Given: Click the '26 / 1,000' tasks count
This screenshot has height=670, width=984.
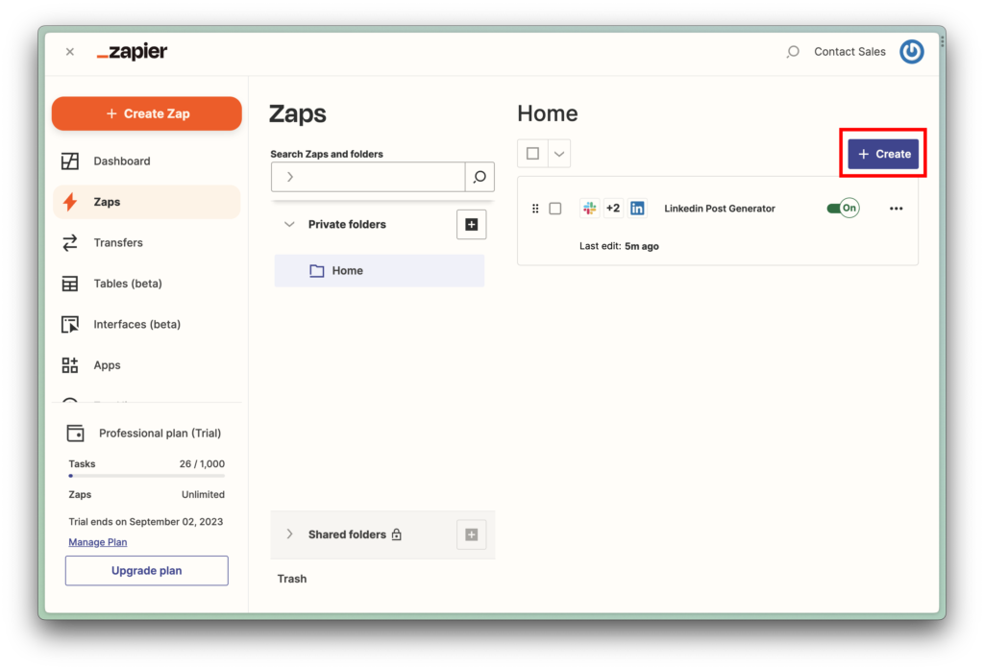Looking at the screenshot, I should (202, 464).
